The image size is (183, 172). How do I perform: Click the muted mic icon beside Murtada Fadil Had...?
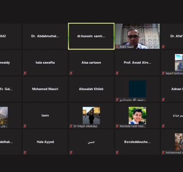(x=117, y=126)
